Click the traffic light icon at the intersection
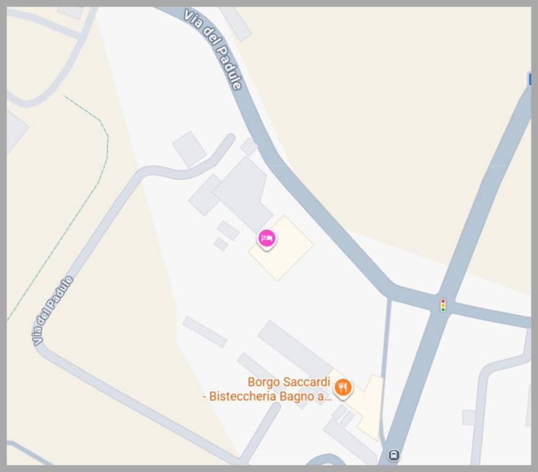Screen dimensions: 538x472 point(443,305)
